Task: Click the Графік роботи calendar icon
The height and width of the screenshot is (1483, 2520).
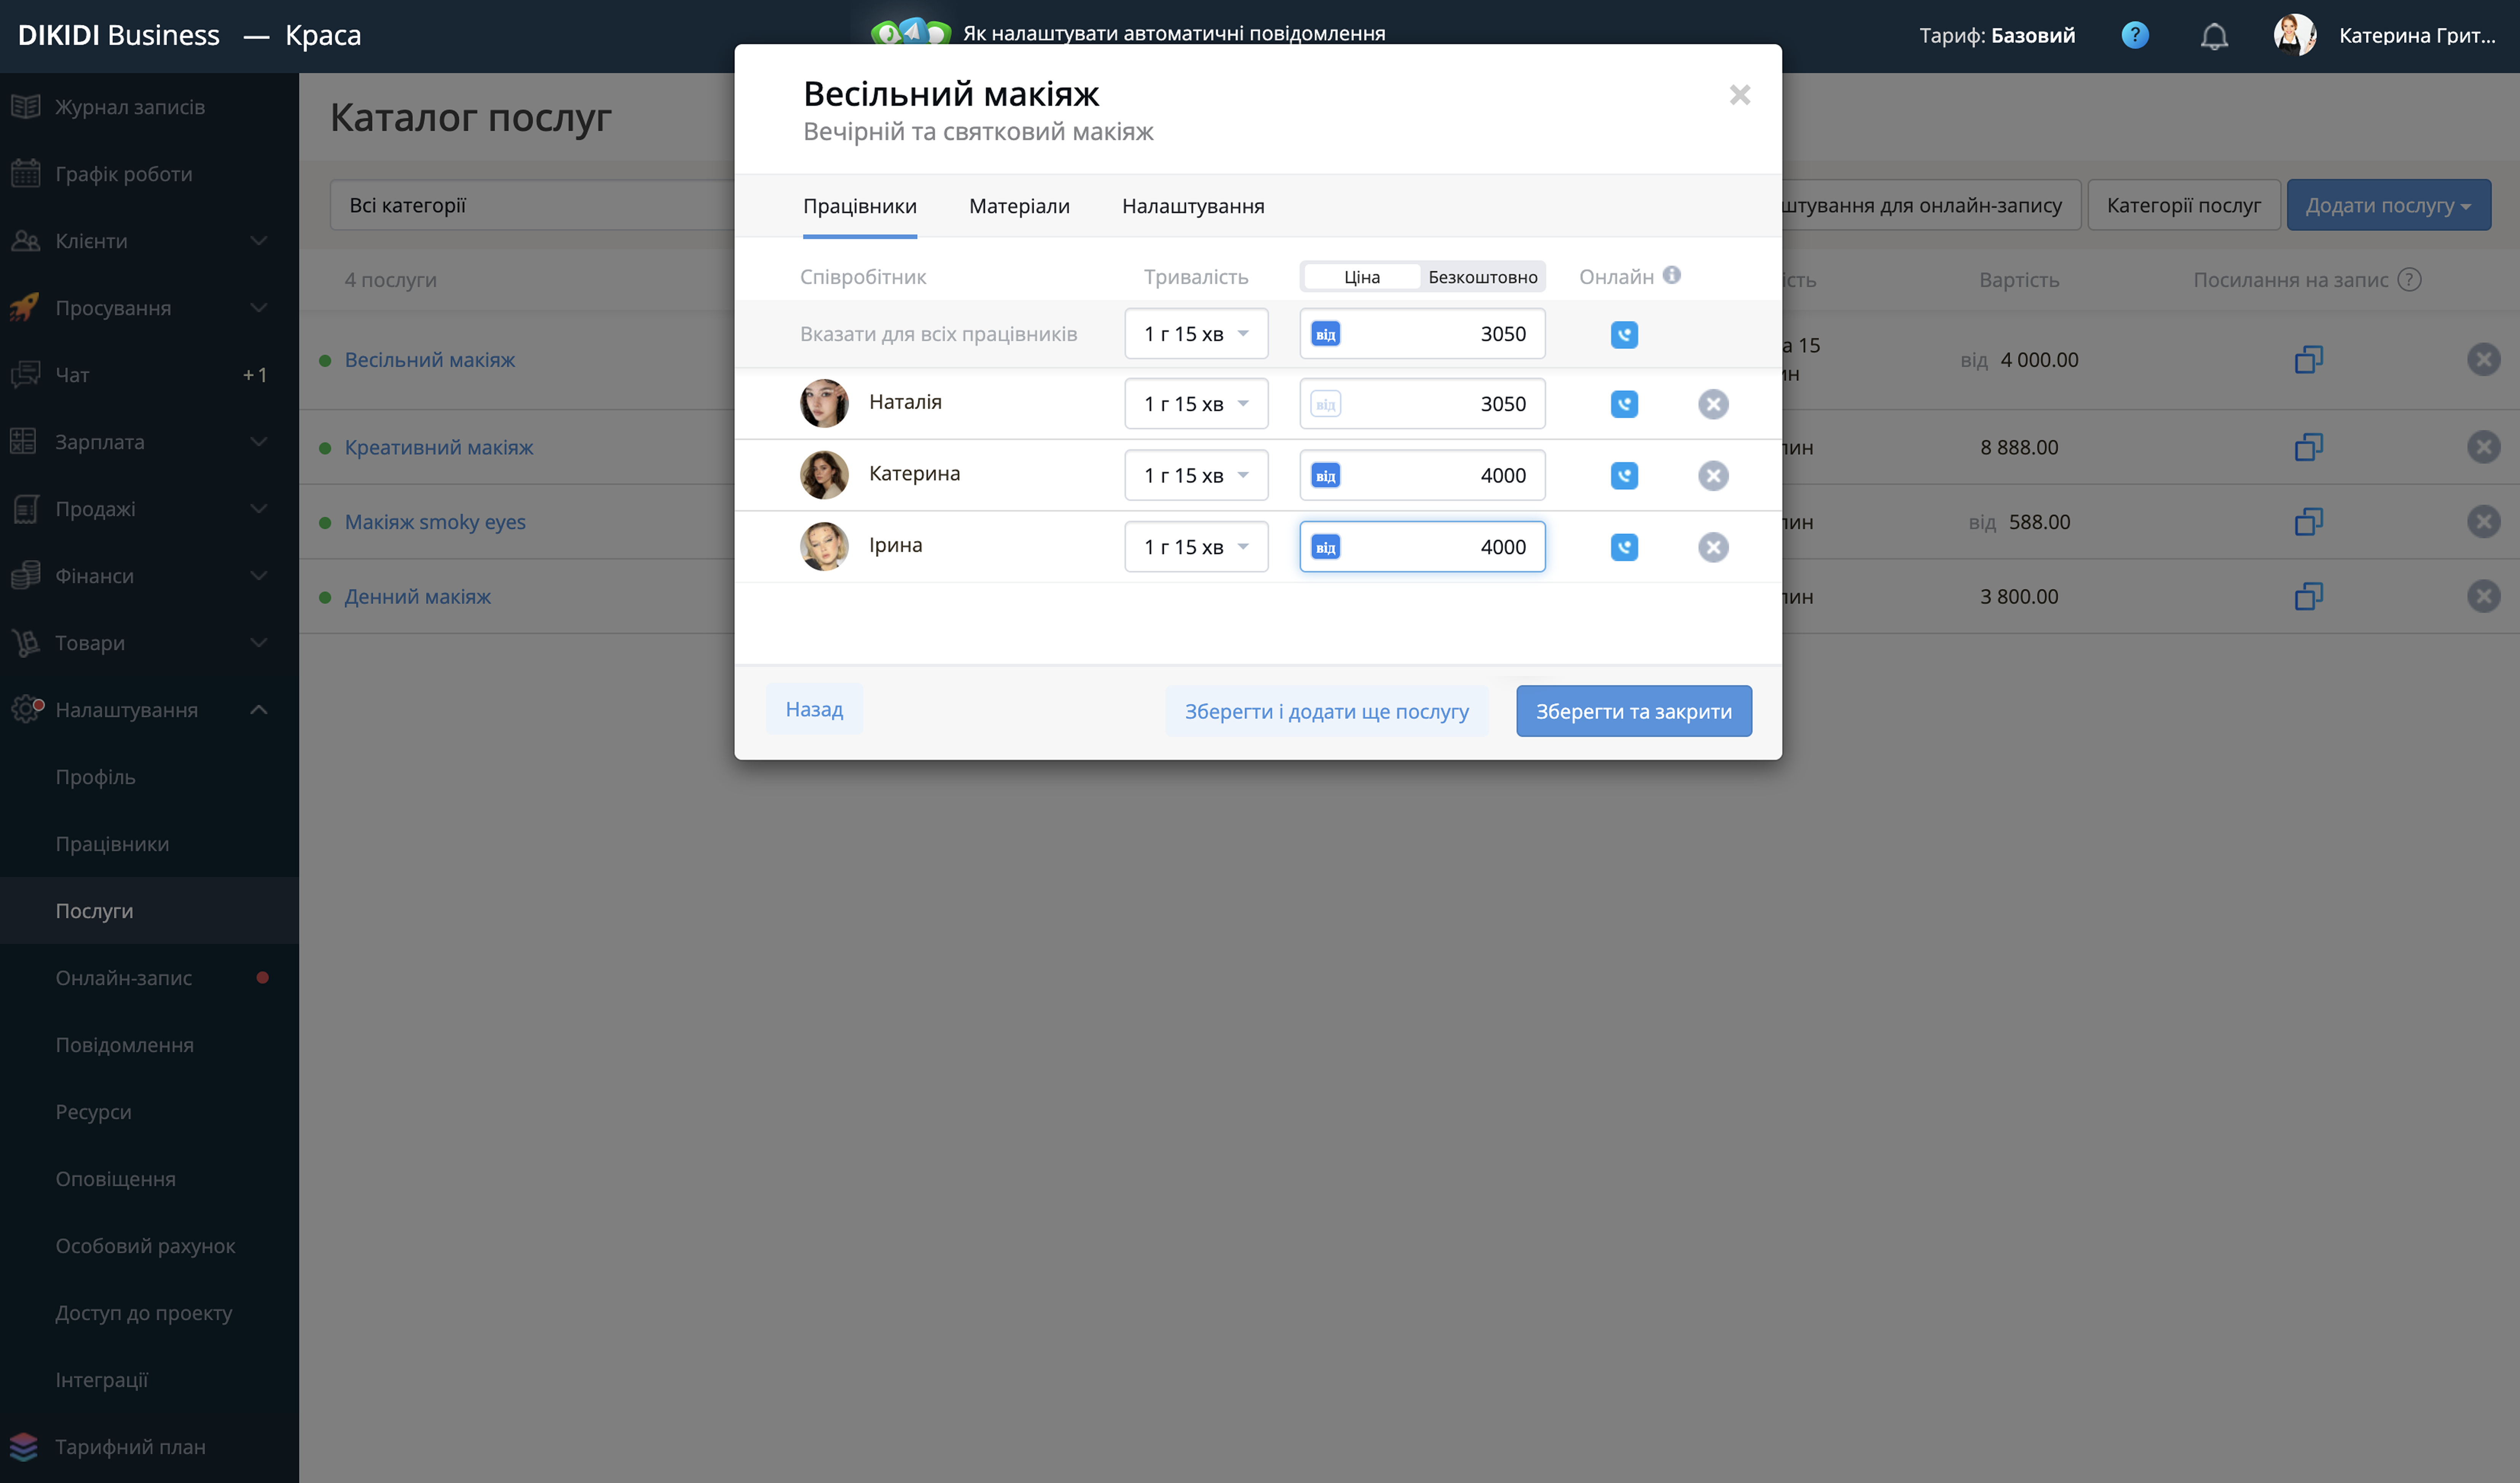Action: [25, 173]
